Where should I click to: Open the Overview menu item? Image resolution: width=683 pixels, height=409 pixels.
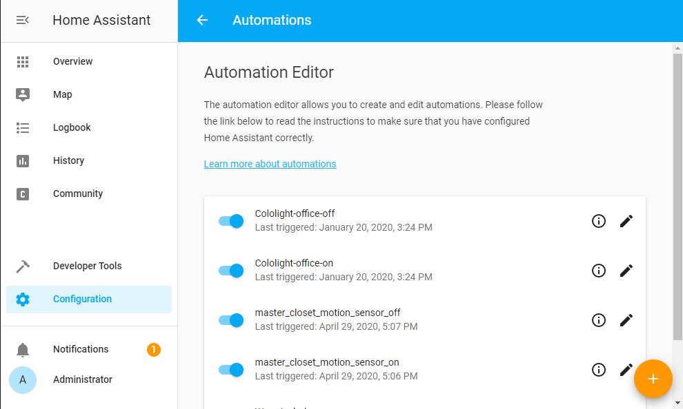pos(72,61)
